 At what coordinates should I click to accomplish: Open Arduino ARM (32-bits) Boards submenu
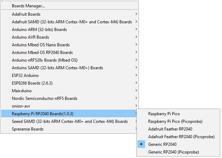(70, 29)
